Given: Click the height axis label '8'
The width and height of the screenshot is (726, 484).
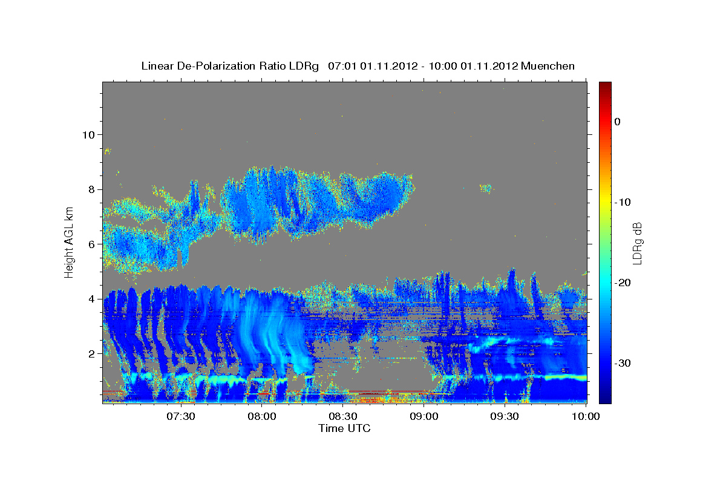Looking at the screenshot, I should tap(91, 189).
